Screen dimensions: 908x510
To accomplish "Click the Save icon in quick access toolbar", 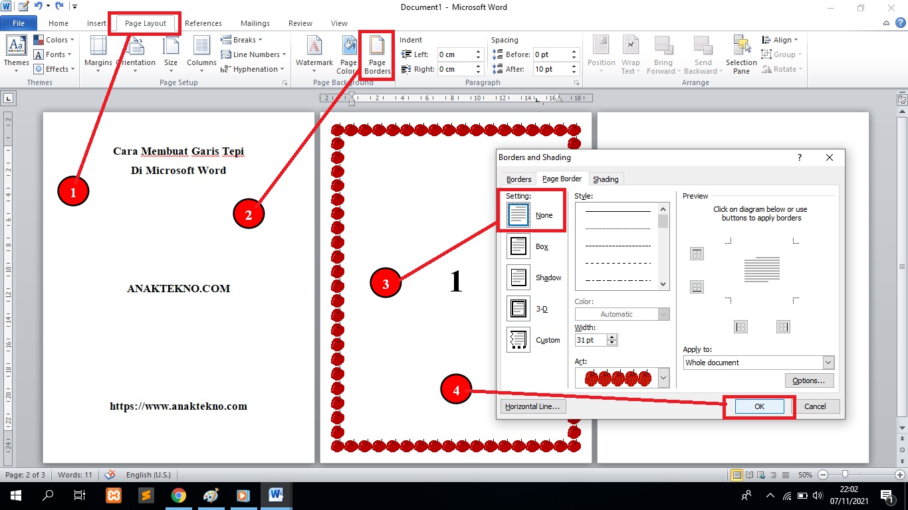I will [x=24, y=7].
